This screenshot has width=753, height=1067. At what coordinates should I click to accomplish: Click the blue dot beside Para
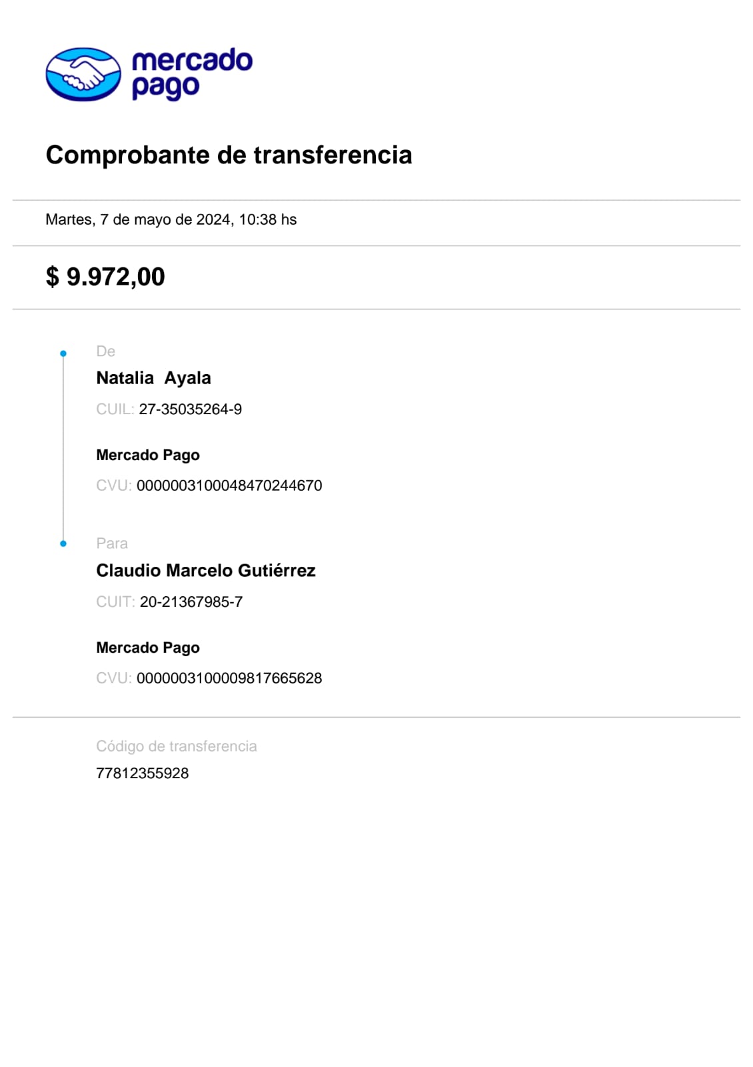point(63,544)
